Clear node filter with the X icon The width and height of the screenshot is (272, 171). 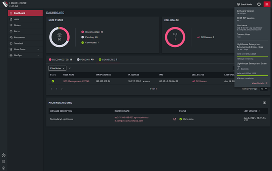(x=70, y=68)
